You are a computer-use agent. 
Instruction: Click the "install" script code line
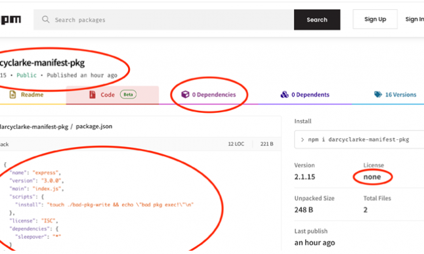coord(104,205)
